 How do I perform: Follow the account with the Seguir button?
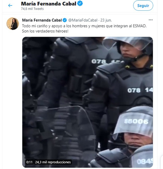[x=143, y=6]
